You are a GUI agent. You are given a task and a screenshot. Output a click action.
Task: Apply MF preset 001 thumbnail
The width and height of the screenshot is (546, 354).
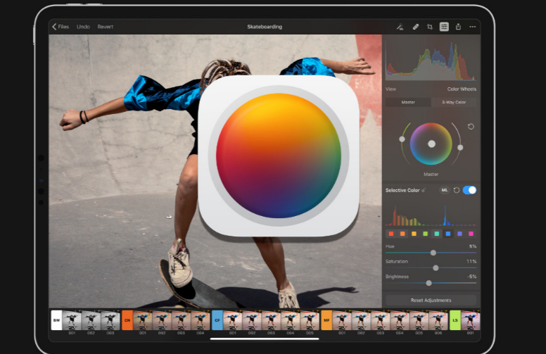(x=342, y=320)
